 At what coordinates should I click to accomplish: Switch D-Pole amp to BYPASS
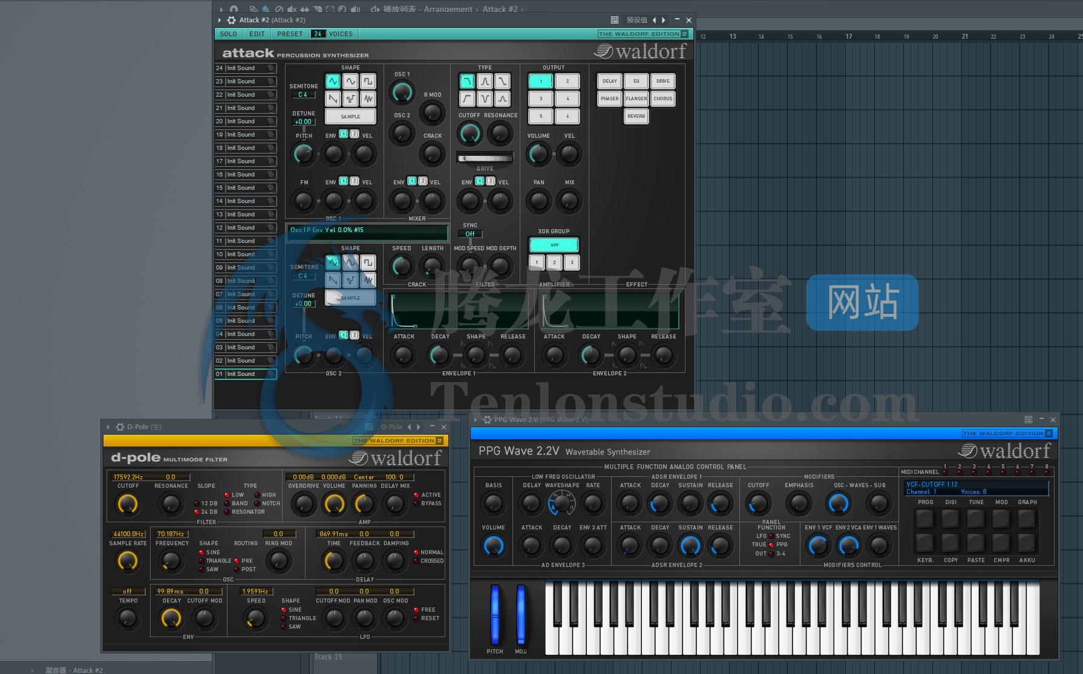tap(427, 504)
